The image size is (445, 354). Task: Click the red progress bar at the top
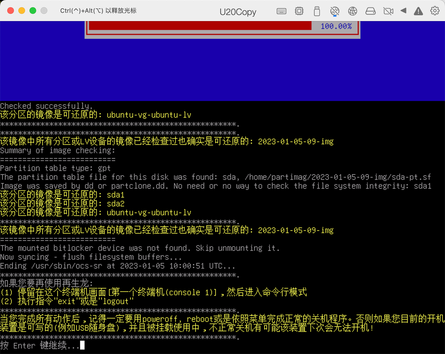click(200, 26)
